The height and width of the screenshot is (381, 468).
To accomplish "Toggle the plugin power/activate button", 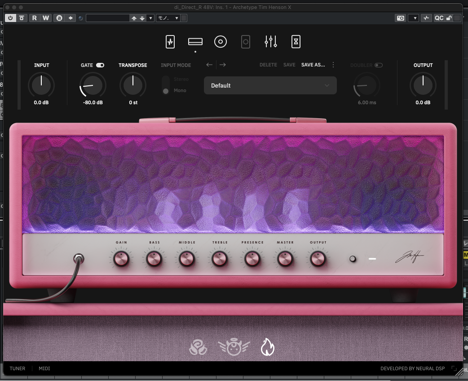I will tap(10, 18).
